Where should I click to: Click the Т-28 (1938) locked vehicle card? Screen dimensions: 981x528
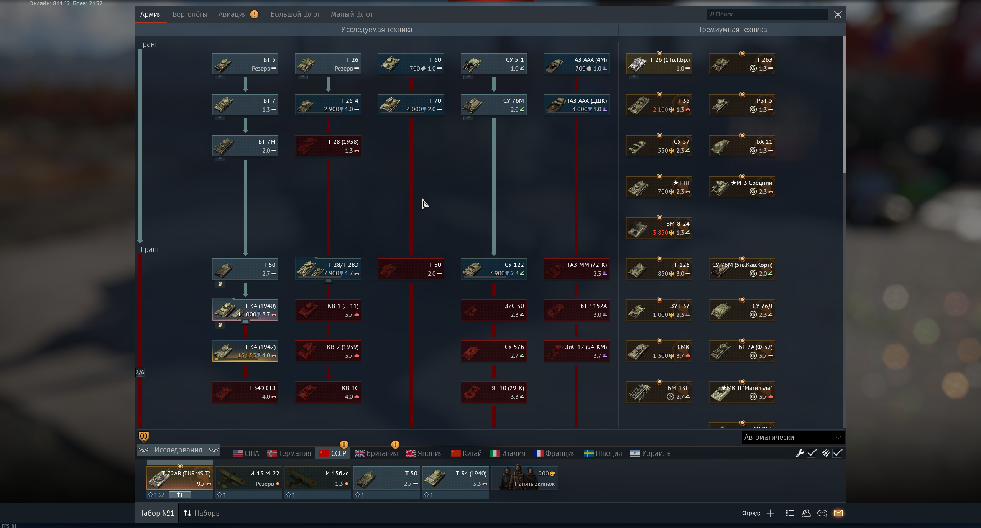click(x=328, y=146)
